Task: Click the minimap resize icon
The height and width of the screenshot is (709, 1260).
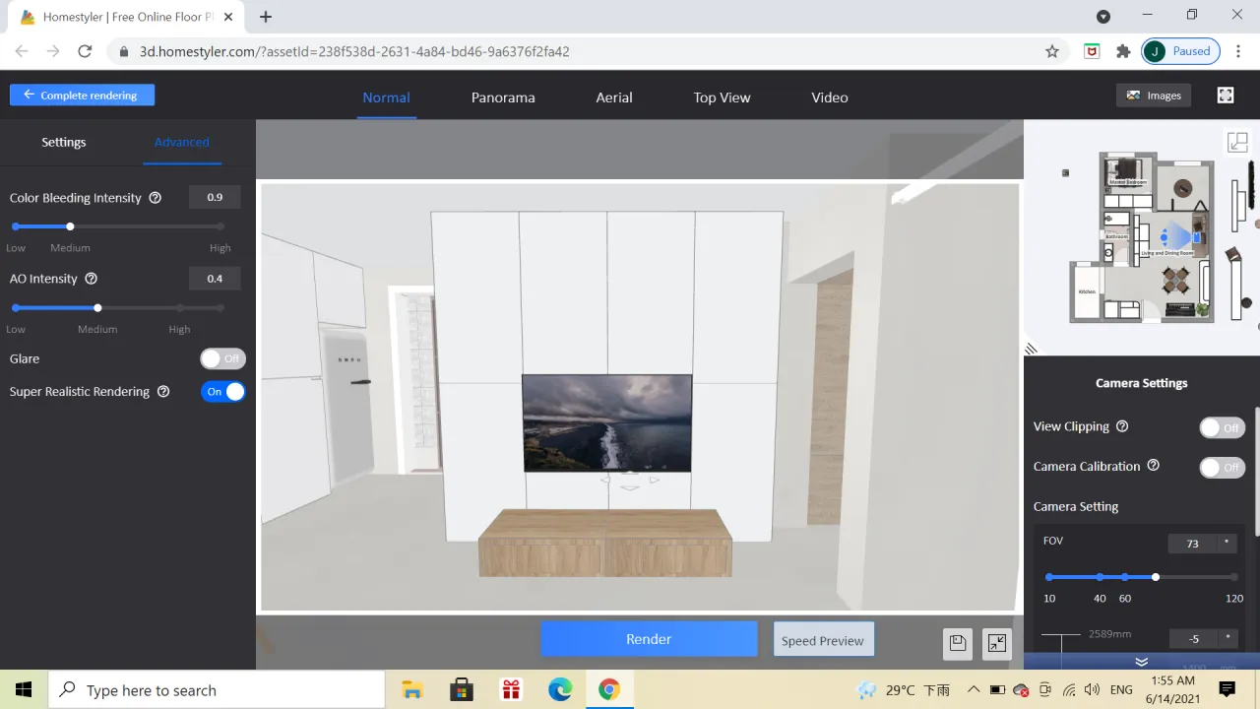Action: (1237, 143)
